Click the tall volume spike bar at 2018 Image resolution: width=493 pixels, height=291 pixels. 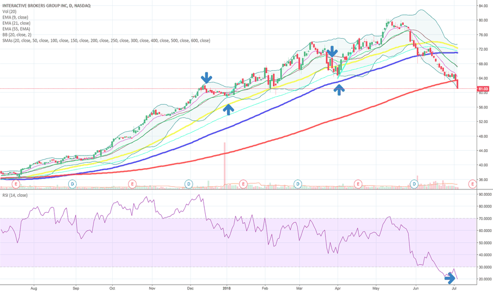(x=224, y=165)
